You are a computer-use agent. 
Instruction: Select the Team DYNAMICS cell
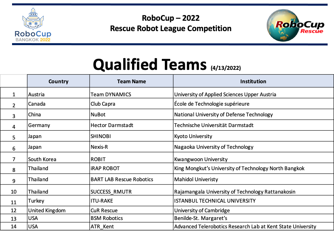(x=131, y=93)
